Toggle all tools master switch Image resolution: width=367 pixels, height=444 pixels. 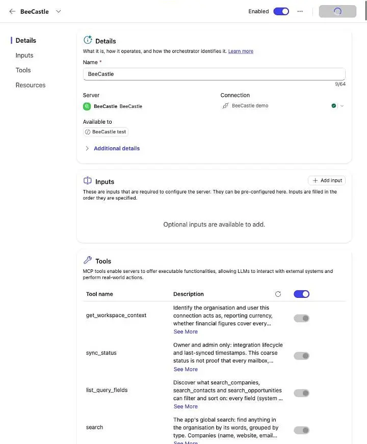click(302, 294)
